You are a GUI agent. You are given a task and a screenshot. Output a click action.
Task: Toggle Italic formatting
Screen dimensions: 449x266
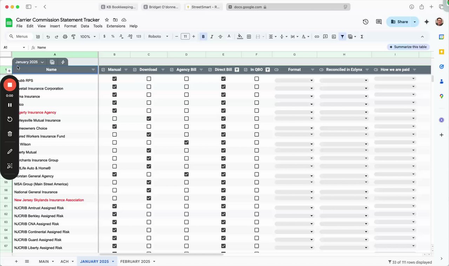pyautogui.click(x=212, y=36)
